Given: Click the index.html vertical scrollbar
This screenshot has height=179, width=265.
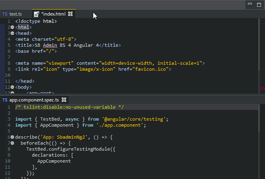Looking at the screenshot, I should pos(259,45).
